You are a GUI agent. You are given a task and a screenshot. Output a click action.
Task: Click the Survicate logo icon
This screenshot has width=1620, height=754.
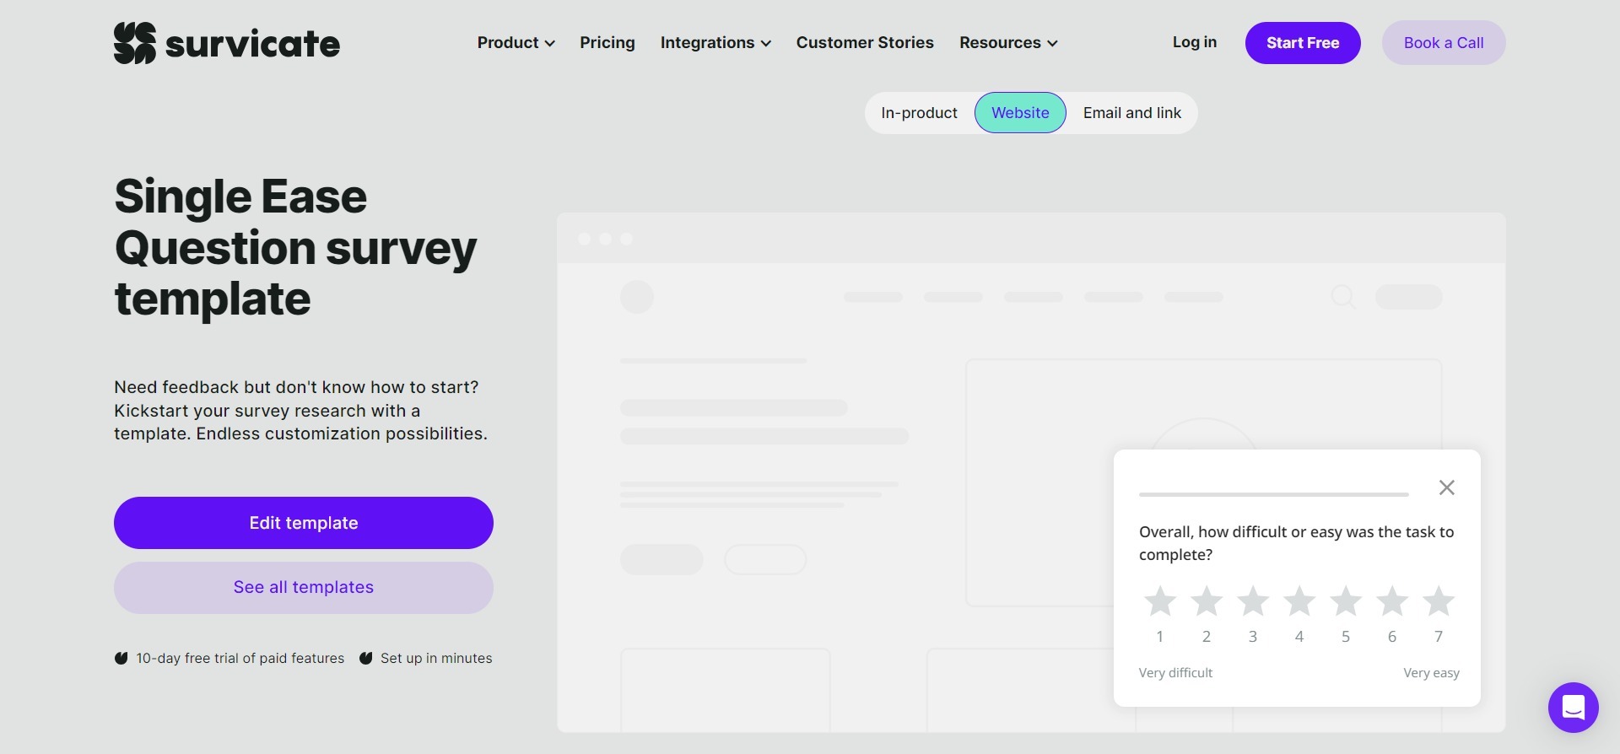[135, 43]
